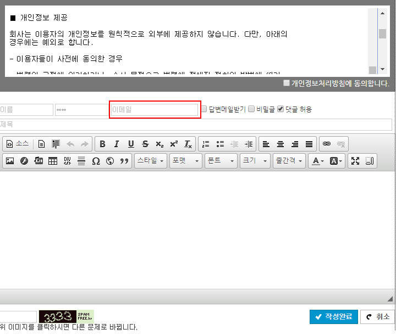This screenshot has height=335, width=396.
Task: Open the text color picker
Action: click(x=317, y=161)
